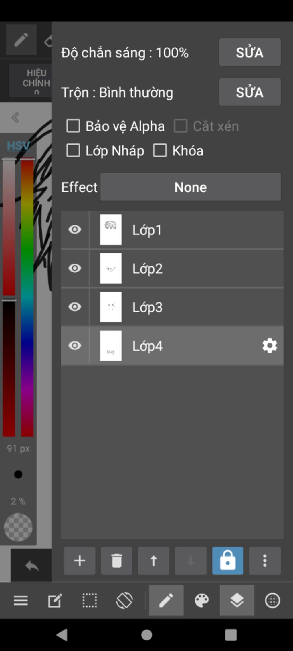Toggle the Khóa checkbox
The width and height of the screenshot is (293, 651).
tap(160, 151)
